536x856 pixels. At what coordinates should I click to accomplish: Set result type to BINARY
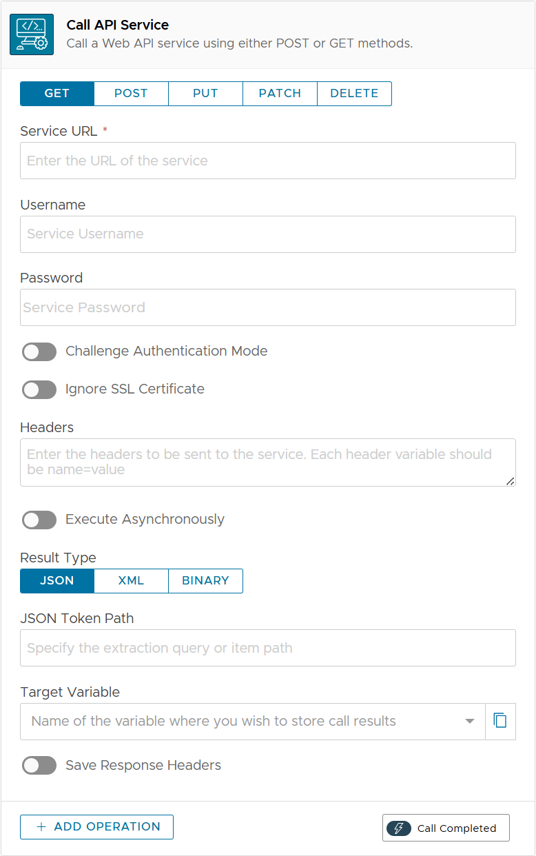[205, 581]
